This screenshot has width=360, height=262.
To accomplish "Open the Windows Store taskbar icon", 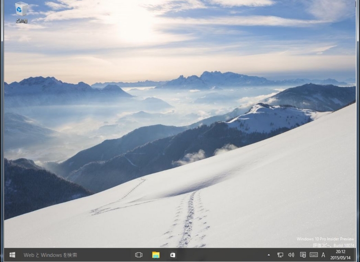I will click(173, 255).
